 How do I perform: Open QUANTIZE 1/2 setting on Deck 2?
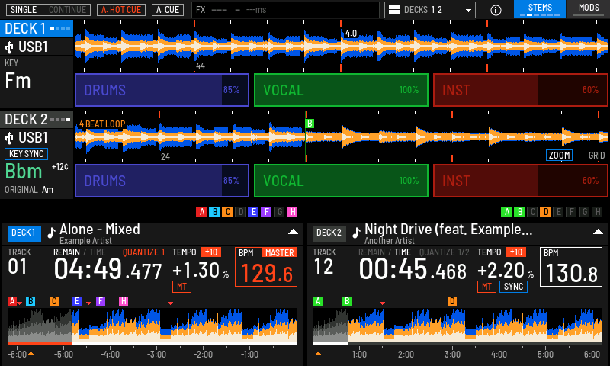coord(445,252)
